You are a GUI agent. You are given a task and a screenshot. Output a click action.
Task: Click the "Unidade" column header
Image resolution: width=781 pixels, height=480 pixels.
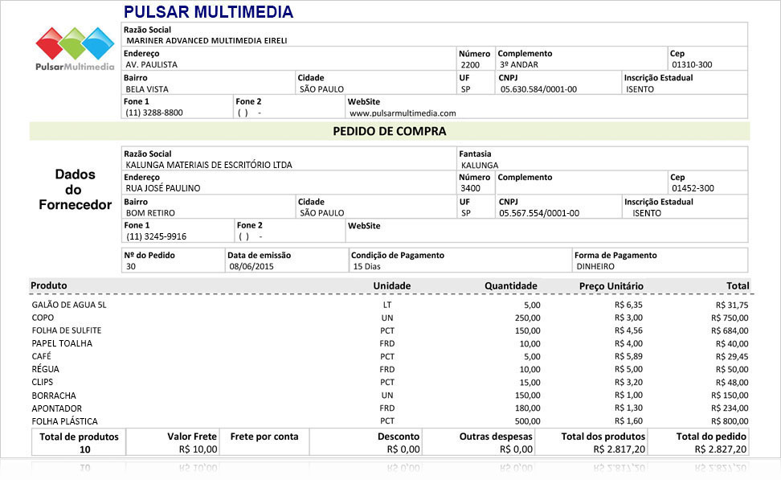[x=392, y=286]
